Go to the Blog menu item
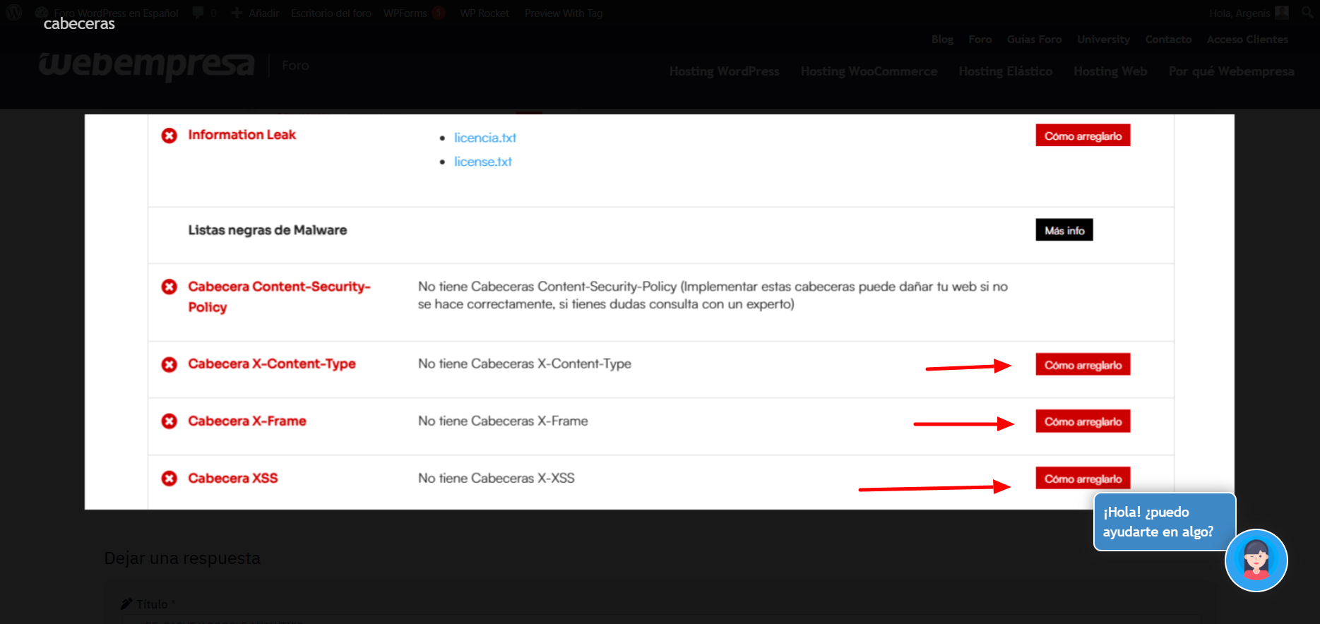The height and width of the screenshot is (624, 1320). click(x=942, y=40)
